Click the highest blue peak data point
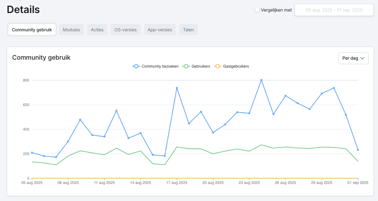 coord(261,80)
